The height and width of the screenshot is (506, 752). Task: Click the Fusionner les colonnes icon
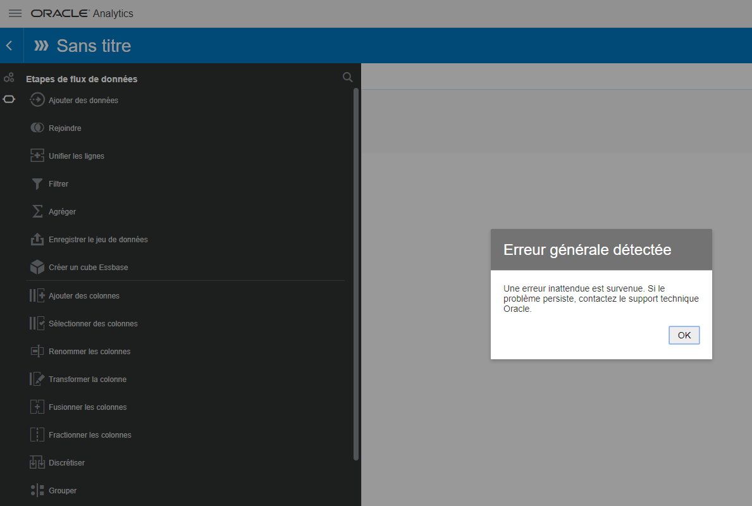coord(37,407)
